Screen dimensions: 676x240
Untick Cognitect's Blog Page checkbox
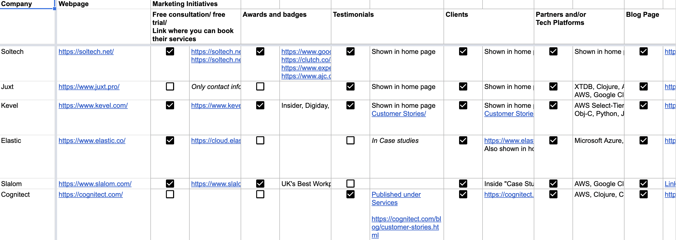coord(643,194)
